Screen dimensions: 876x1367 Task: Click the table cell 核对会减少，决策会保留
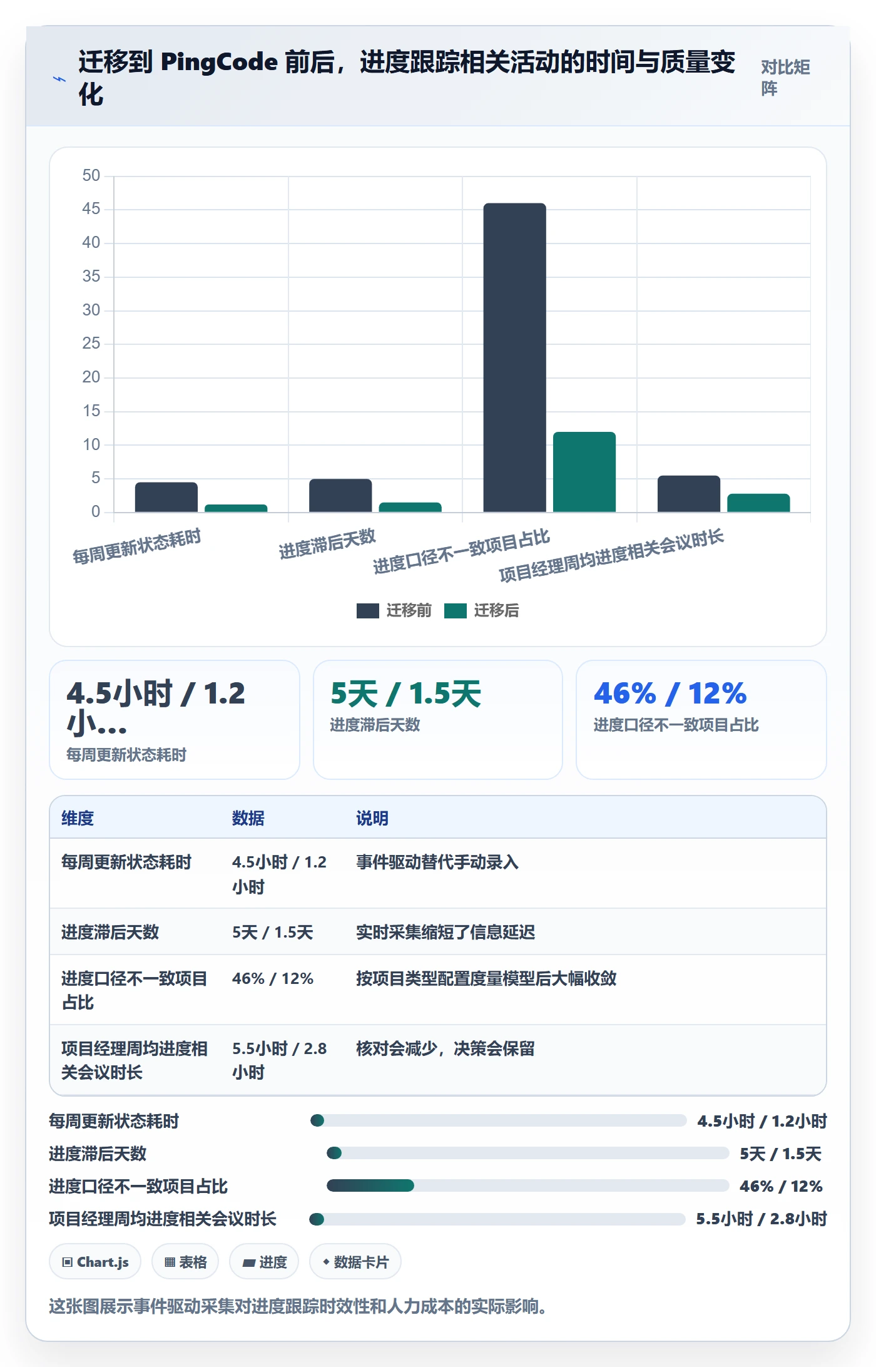coord(446,1048)
